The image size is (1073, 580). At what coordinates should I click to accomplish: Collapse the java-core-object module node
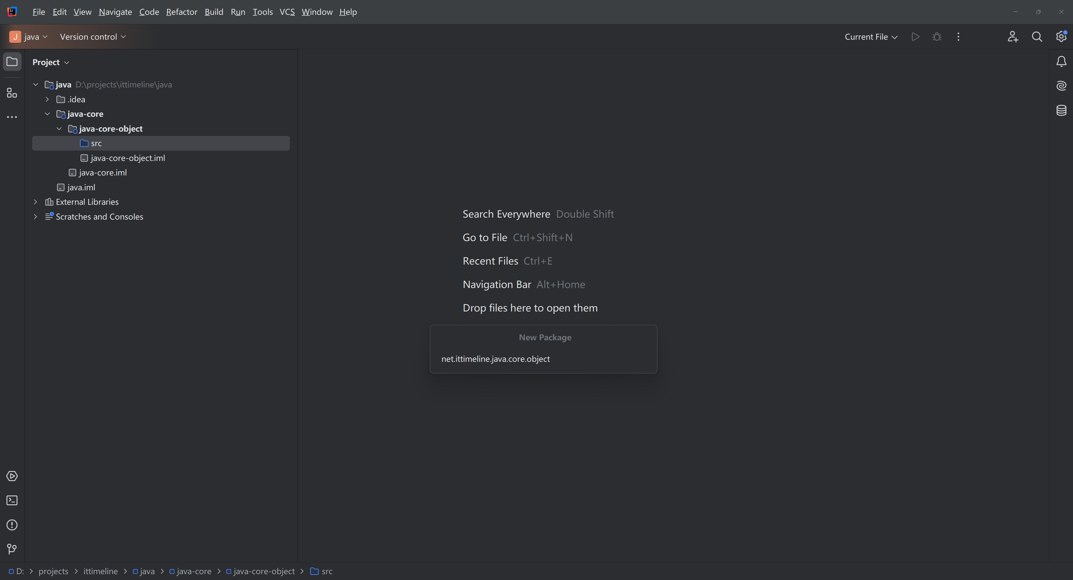(59, 129)
